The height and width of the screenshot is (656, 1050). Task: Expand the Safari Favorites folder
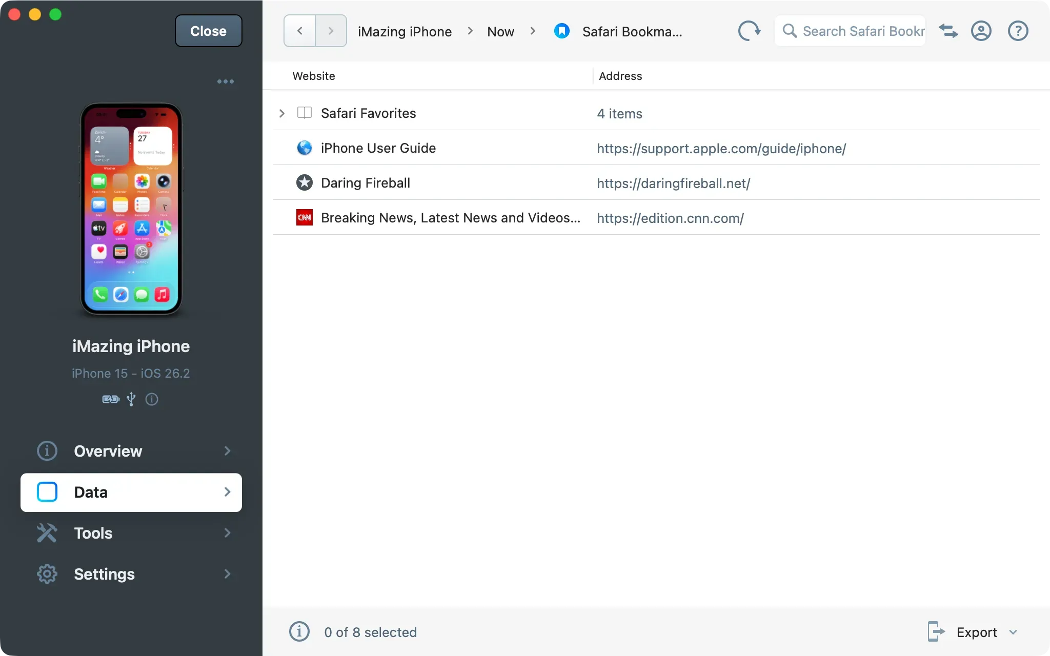[x=281, y=113]
